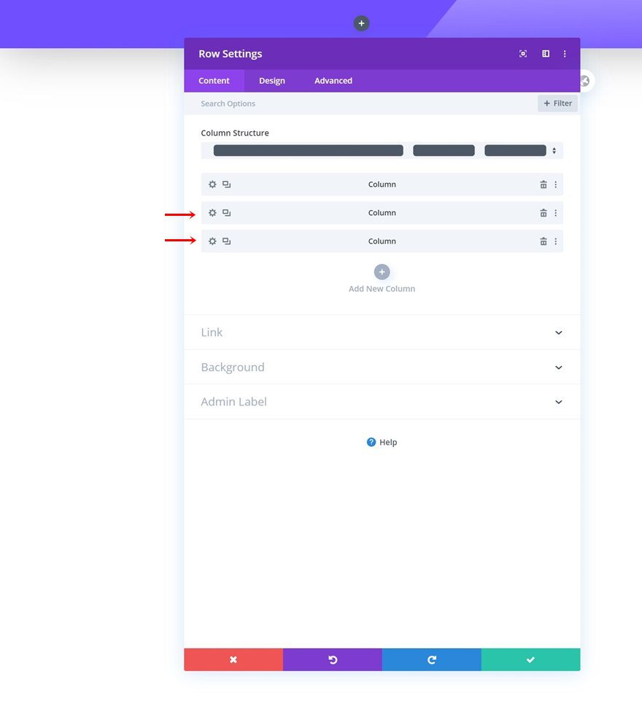The width and height of the screenshot is (642, 711).
Task: Delete the second Column with trash icon
Action: tap(543, 213)
